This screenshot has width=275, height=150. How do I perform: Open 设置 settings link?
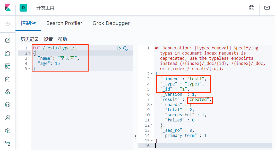click(48, 39)
